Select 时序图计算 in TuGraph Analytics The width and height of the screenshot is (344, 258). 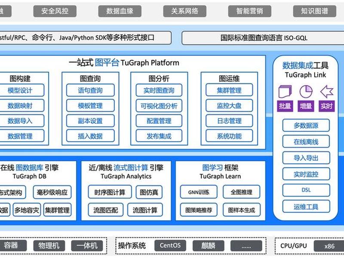point(110,192)
